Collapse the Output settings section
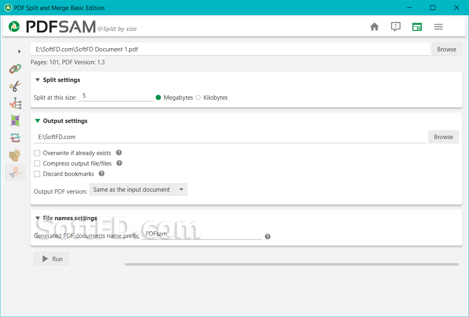This screenshot has height=317, width=469. pos(37,121)
